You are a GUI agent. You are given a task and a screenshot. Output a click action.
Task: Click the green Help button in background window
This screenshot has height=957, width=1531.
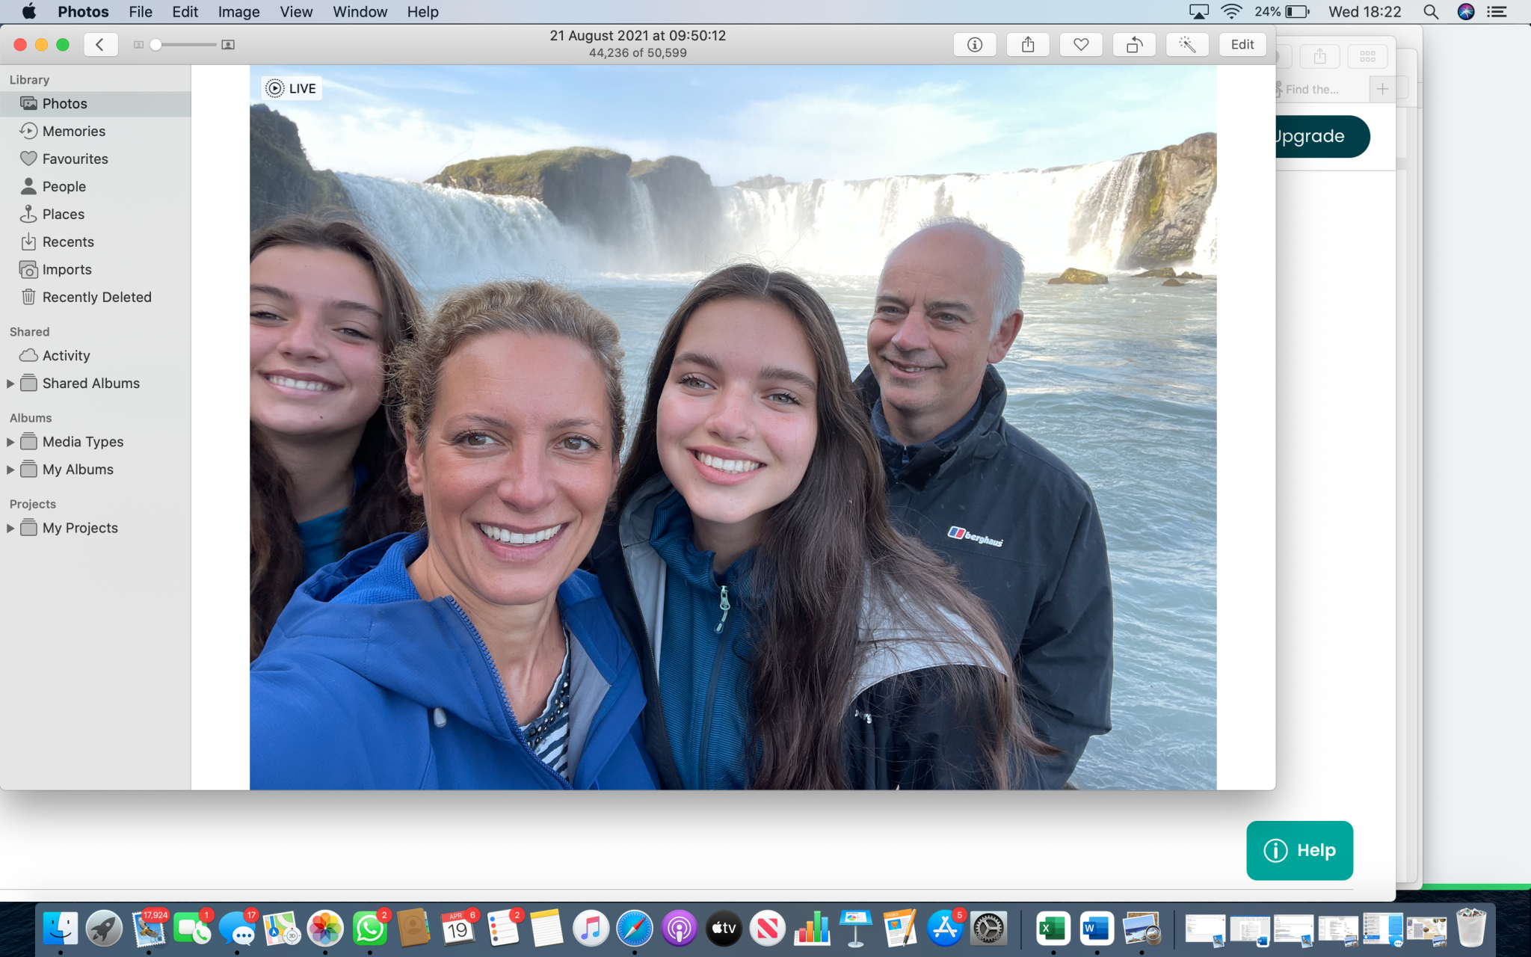click(x=1299, y=850)
